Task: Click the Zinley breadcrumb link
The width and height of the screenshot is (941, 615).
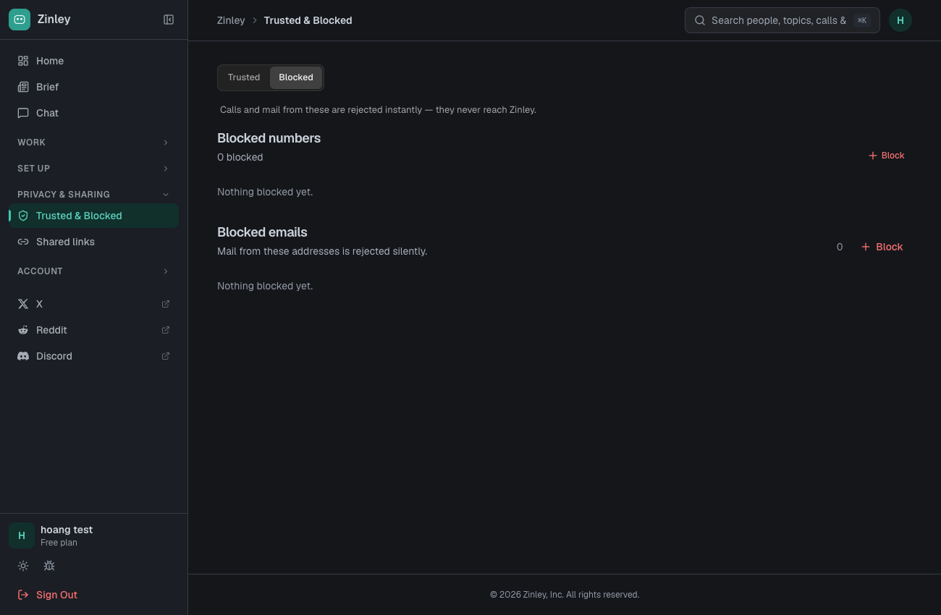Action: pos(231,20)
